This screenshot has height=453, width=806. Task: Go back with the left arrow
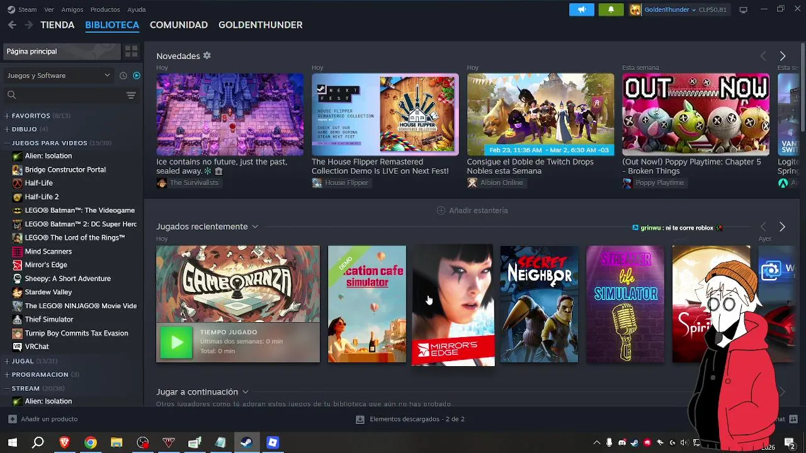coord(12,25)
